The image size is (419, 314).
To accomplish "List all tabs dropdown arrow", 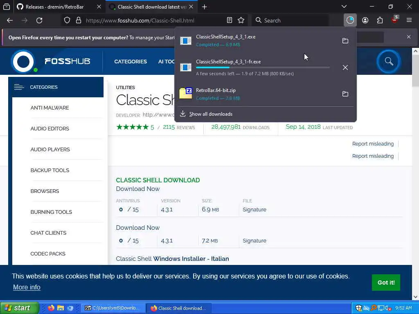I will coord(344,7).
